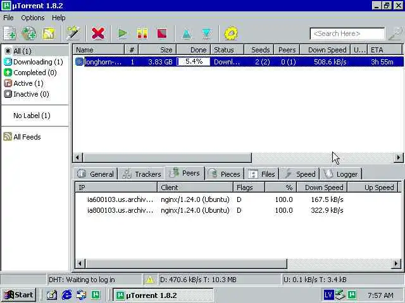Open the File menu

tap(8, 18)
